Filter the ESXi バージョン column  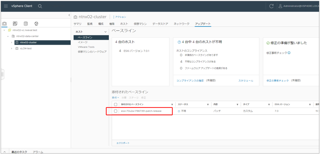tap(310, 105)
